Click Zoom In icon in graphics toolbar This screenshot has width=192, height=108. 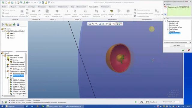point(93,24)
